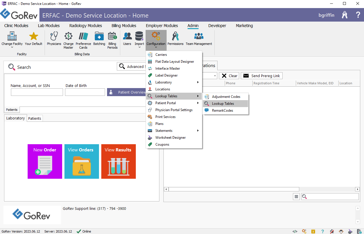The image size is (364, 234).
Task: Open the Physicians toolbar icon
Action: click(54, 39)
